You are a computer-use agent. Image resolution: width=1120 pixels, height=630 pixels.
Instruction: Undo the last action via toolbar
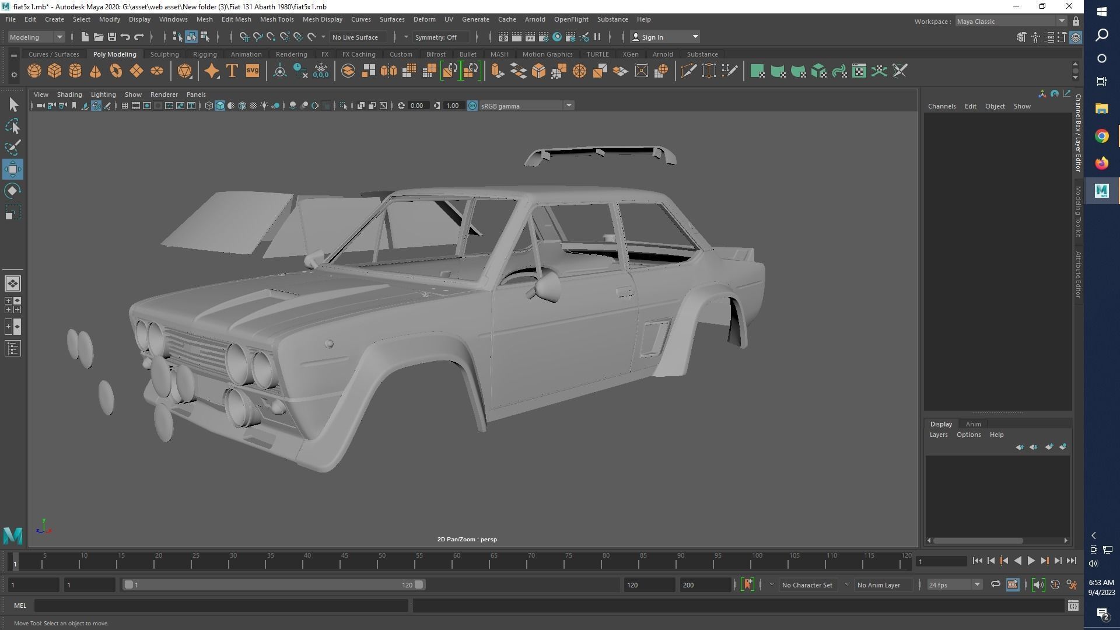pyautogui.click(x=125, y=37)
